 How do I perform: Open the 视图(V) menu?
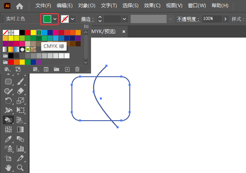(x=174, y=6)
